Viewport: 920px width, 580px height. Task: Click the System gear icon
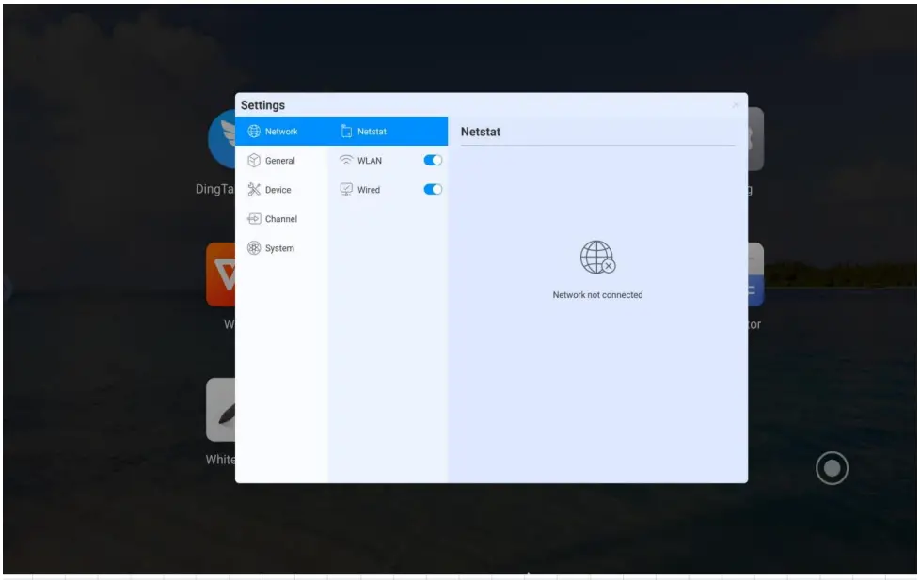point(253,248)
